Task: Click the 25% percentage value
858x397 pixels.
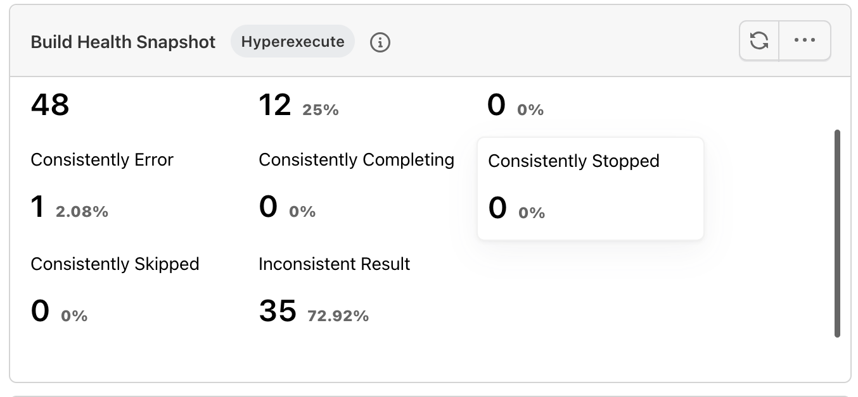Action: 321,110
